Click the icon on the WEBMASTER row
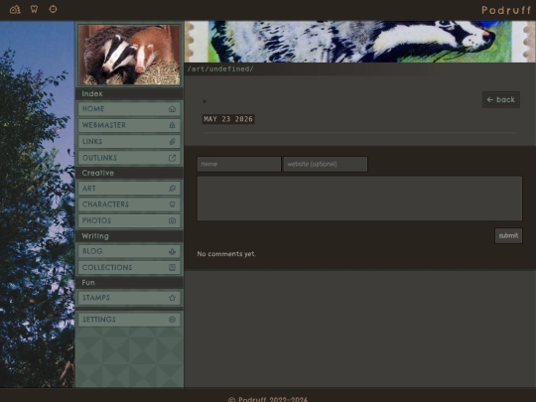 tap(172, 125)
